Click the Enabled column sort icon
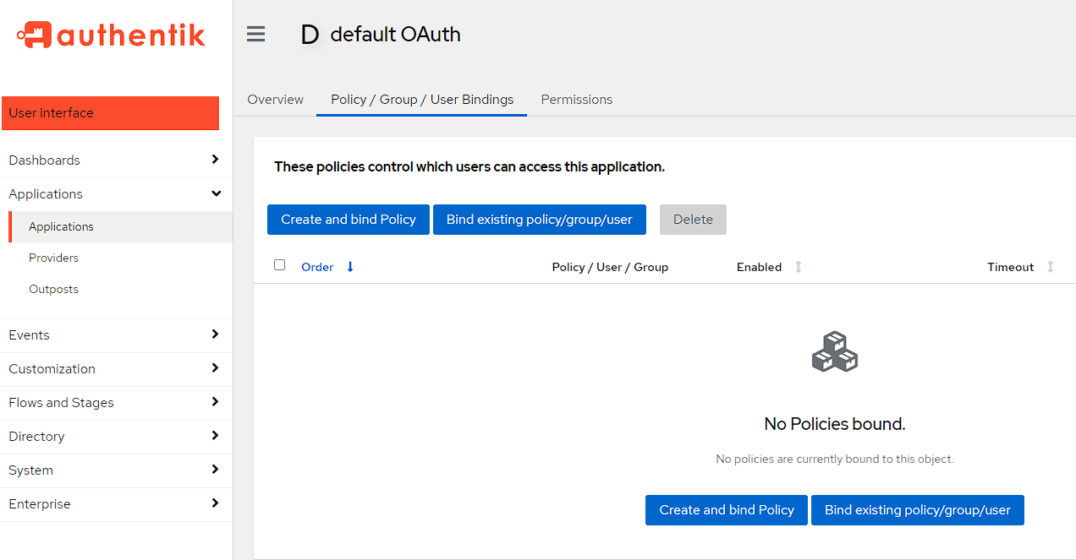This screenshot has height=560, width=1076. [x=798, y=267]
